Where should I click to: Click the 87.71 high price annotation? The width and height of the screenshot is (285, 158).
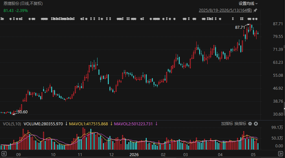(240, 28)
